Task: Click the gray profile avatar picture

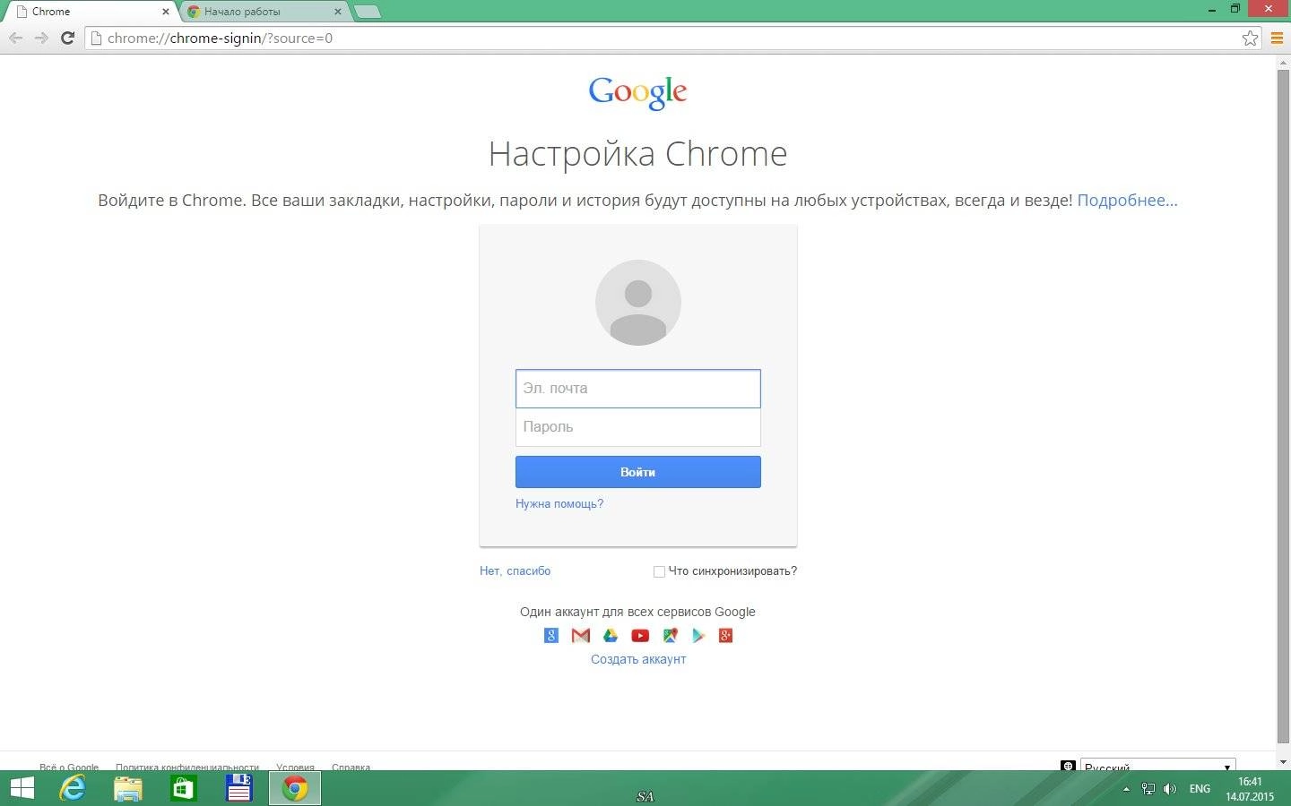Action: pos(638,303)
